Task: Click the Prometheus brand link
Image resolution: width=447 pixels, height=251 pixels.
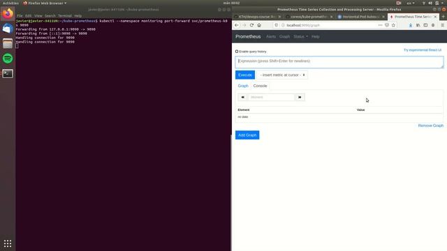Action: [x=248, y=36]
